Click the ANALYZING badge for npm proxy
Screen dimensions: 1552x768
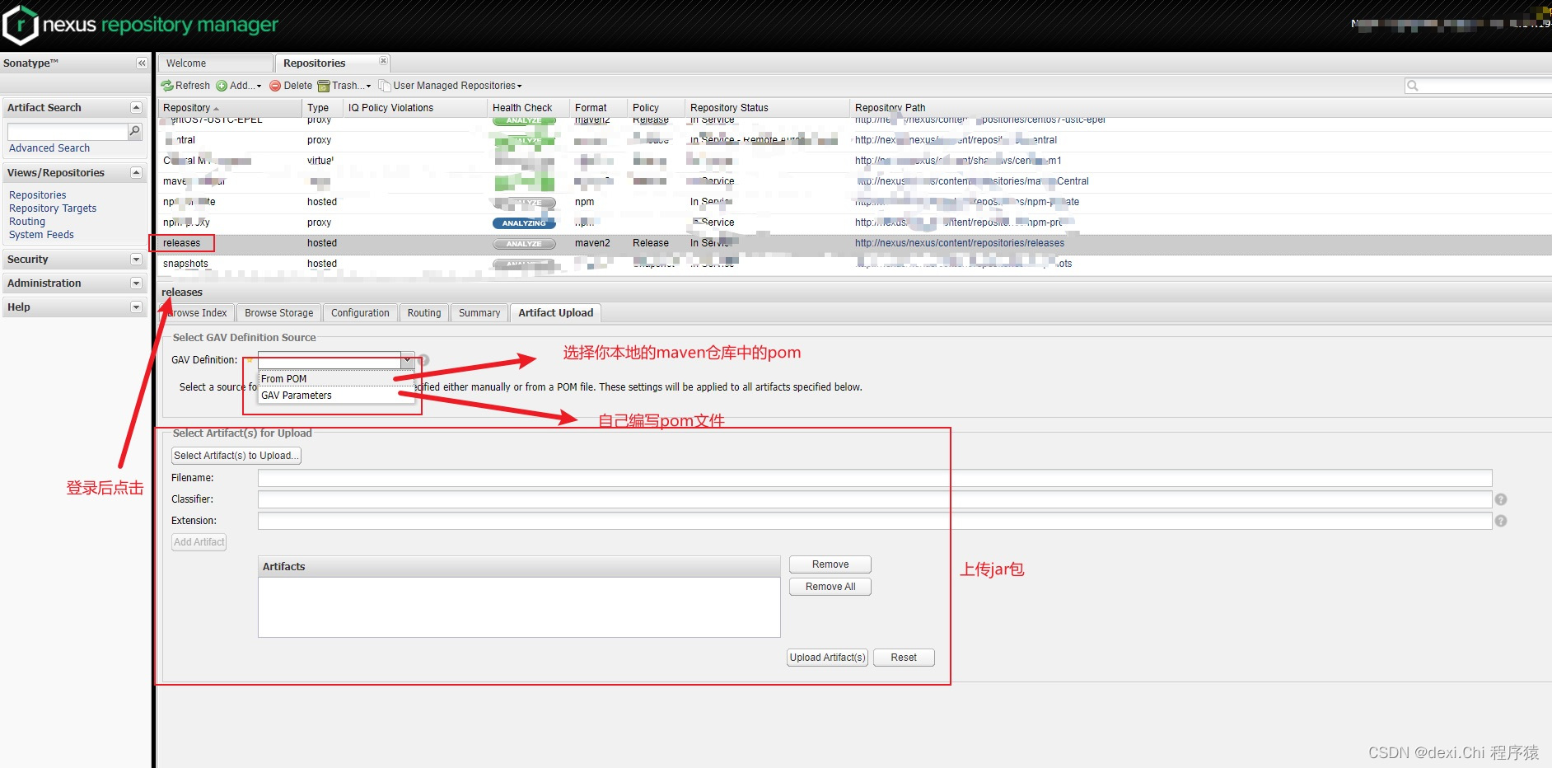pyautogui.click(x=524, y=223)
